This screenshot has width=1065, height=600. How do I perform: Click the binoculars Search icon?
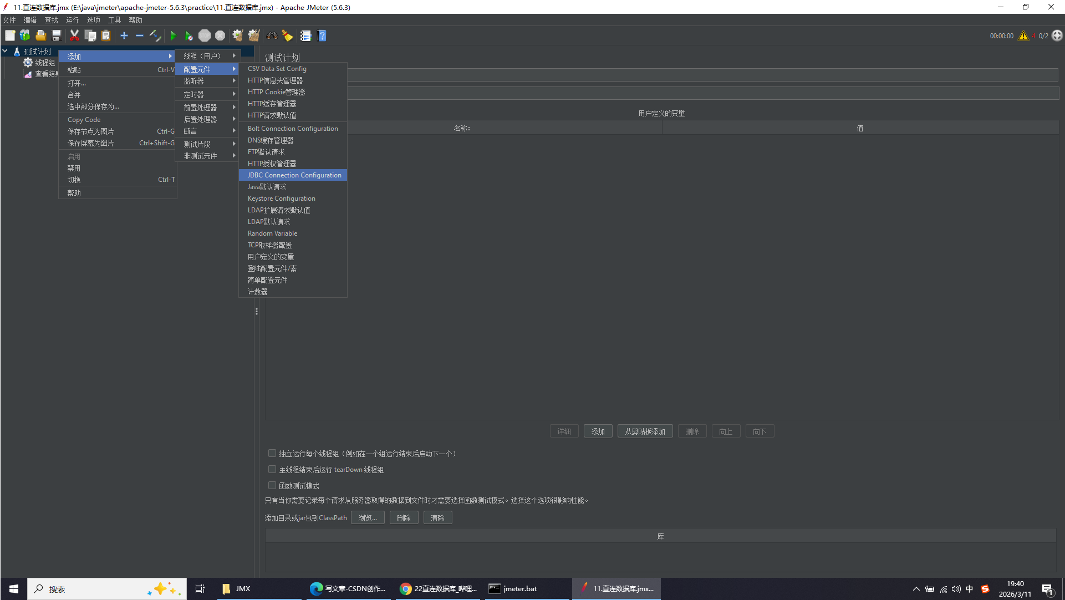click(x=272, y=36)
